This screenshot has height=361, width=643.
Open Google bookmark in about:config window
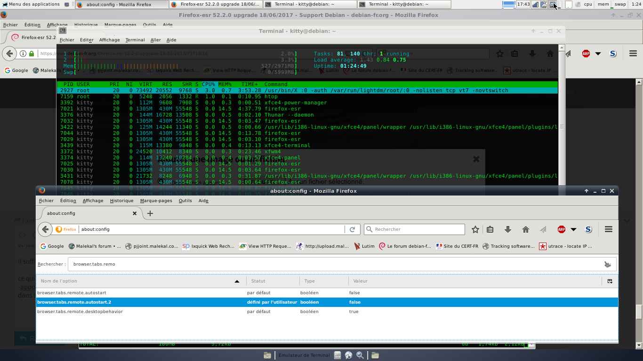coord(52,246)
